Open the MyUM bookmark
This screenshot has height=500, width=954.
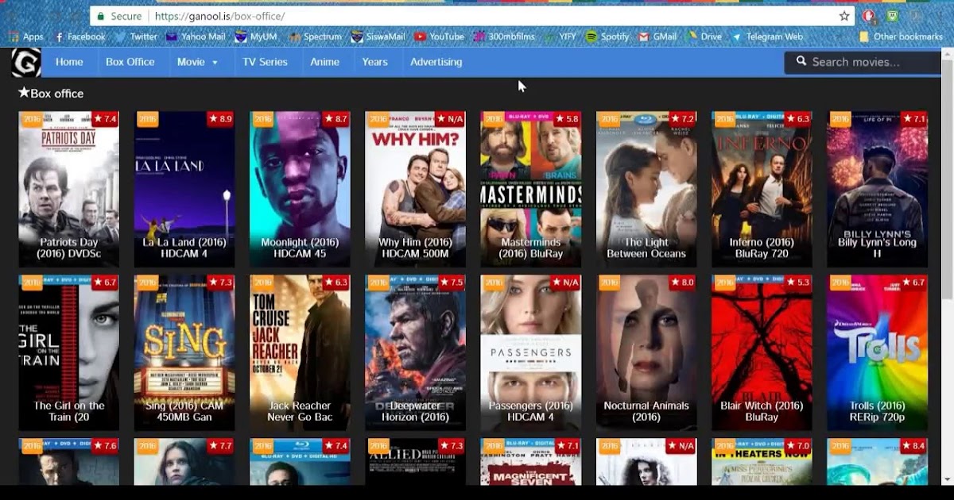[256, 37]
